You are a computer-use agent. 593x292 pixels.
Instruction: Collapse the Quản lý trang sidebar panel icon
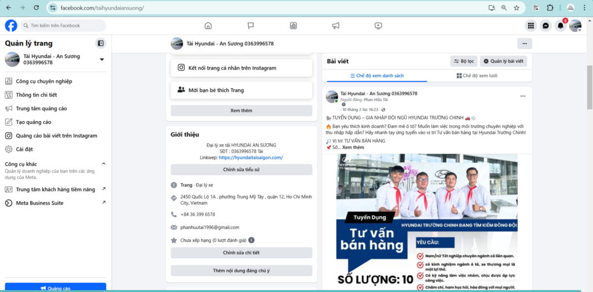point(101,43)
